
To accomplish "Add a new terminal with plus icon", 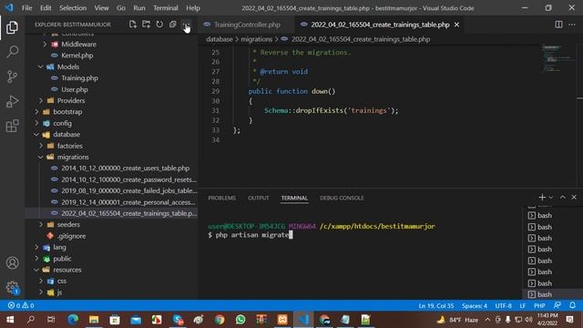I will (542, 198).
